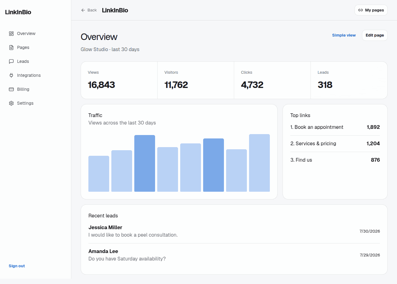The image size is (397, 284).
Task: Click the 7/30/2026 lead date
Action: pos(370,231)
